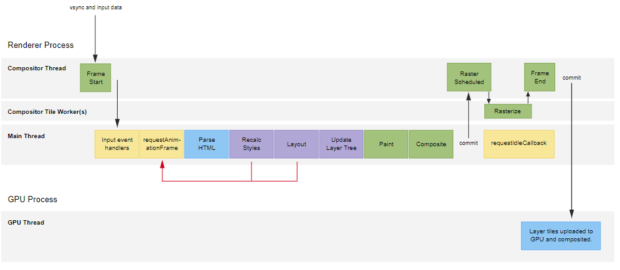620x270 pixels.
Task: Click the Frame Start box
Action: (x=95, y=78)
